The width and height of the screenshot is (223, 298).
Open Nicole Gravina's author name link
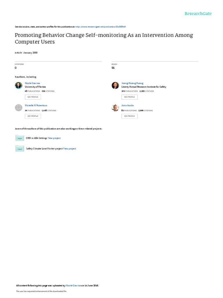point(33,83)
